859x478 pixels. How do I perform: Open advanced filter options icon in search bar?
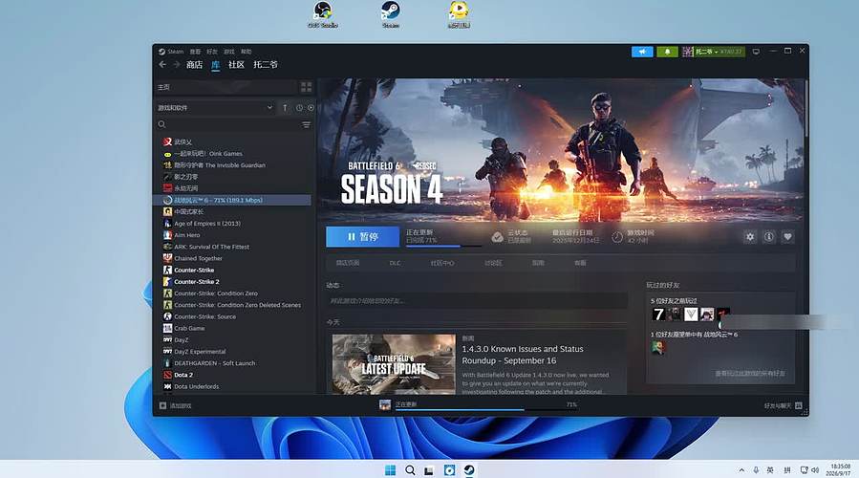[x=306, y=125]
